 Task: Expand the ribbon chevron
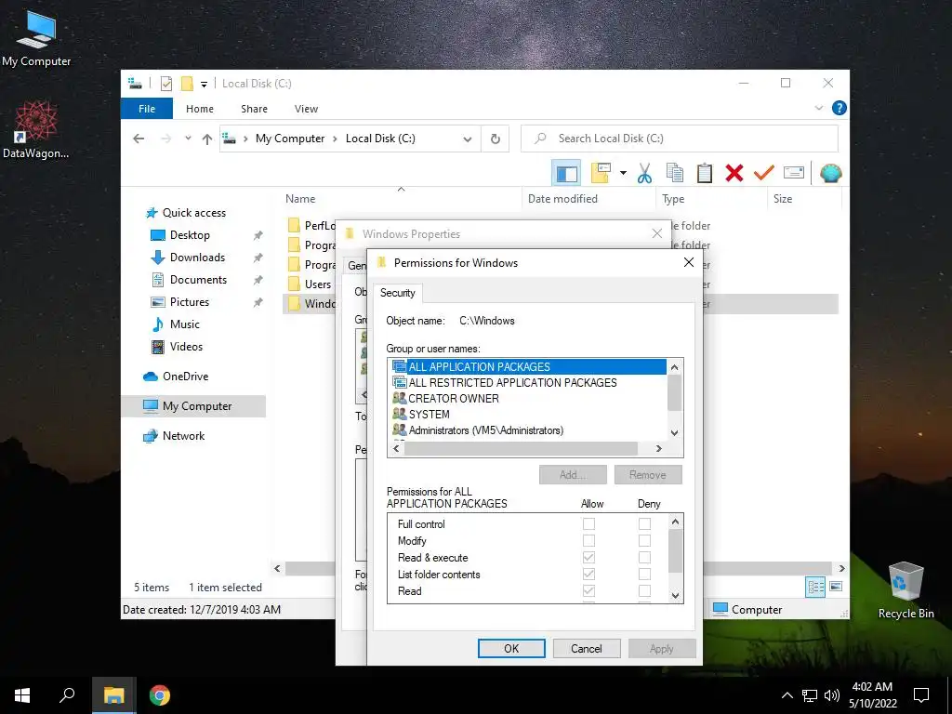(818, 108)
